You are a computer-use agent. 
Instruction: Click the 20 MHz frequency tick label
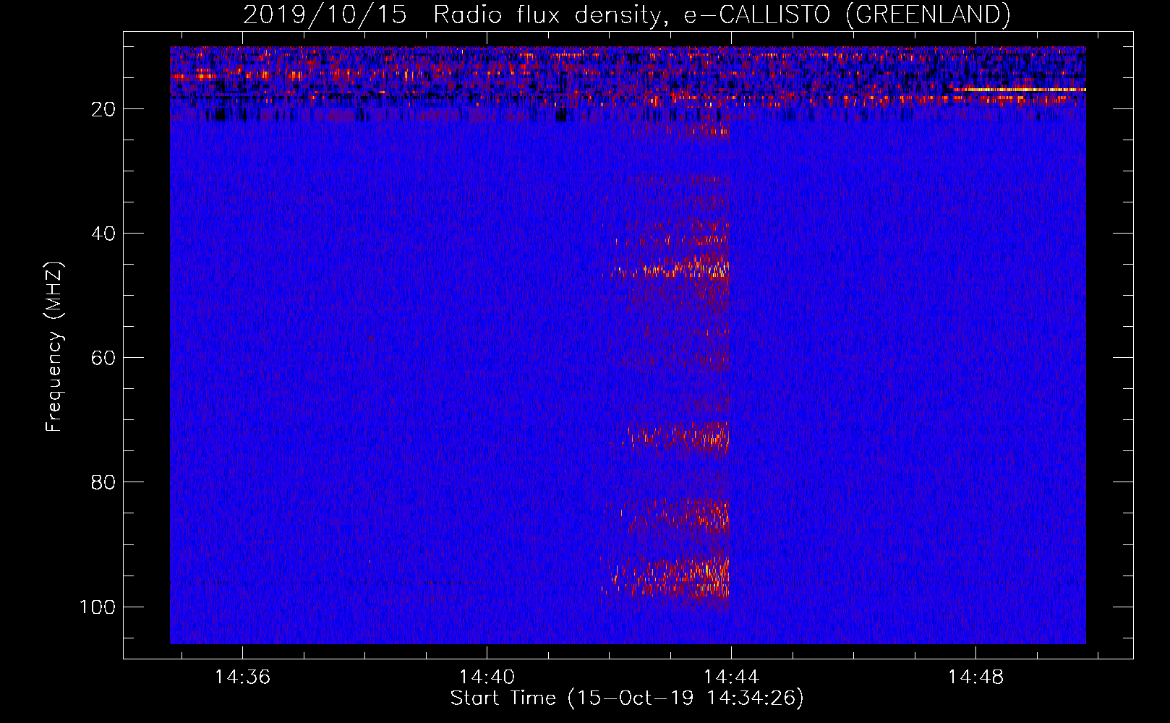tap(103, 109)
